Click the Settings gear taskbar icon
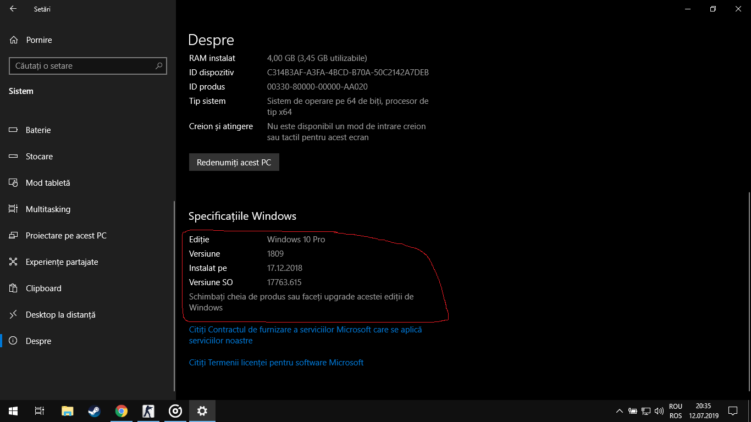 pyautogui.click(x=202, y=411)
